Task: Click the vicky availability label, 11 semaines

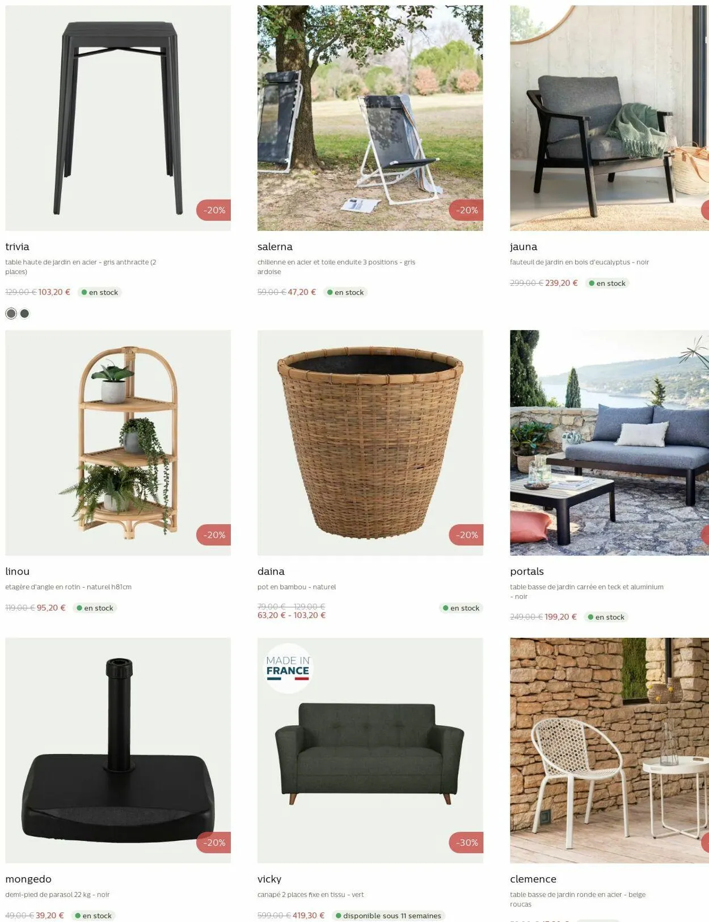Action: (389, 915)
